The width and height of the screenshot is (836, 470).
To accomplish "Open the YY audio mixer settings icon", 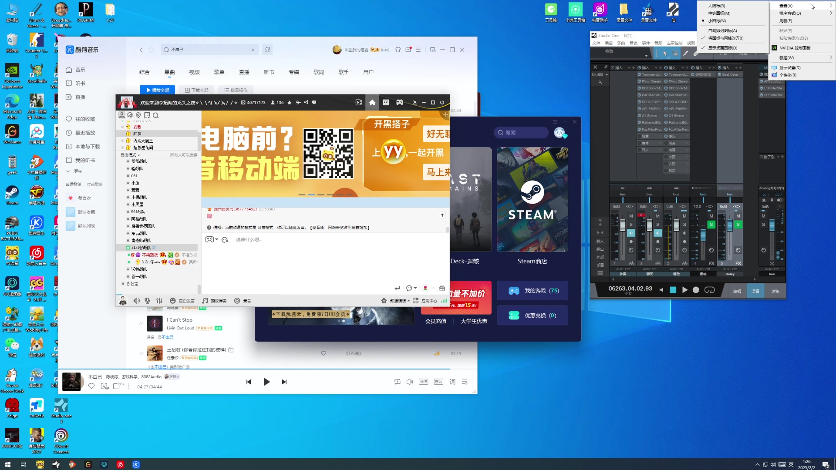I will 159,301.
